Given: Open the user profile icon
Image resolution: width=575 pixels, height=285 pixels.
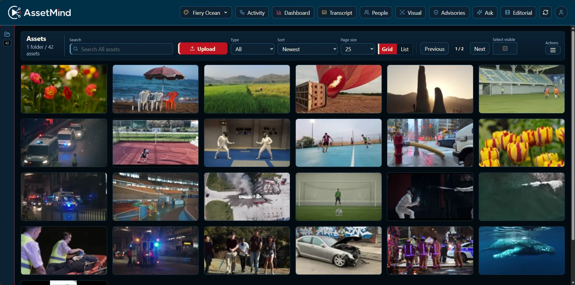Looking at the screenshot, I should click(x=561, y=13).
